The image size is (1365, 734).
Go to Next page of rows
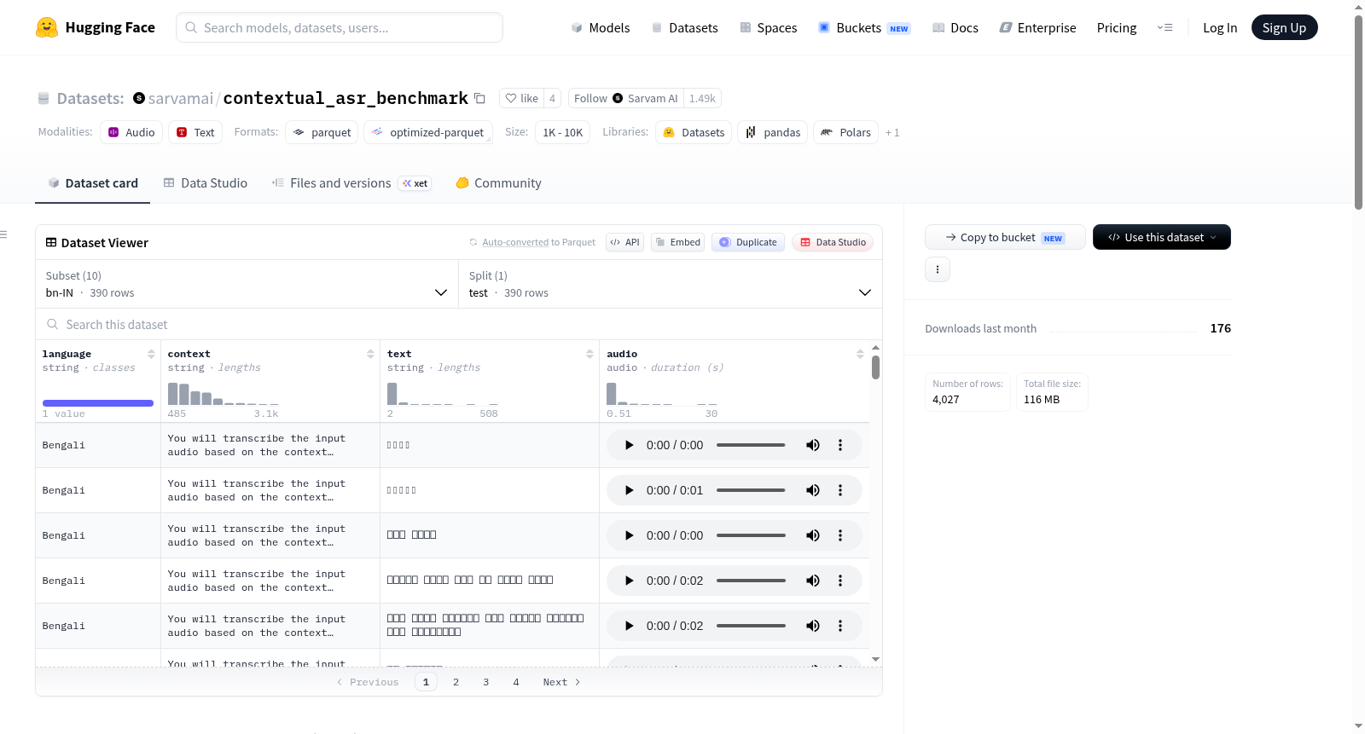[561, 682]
